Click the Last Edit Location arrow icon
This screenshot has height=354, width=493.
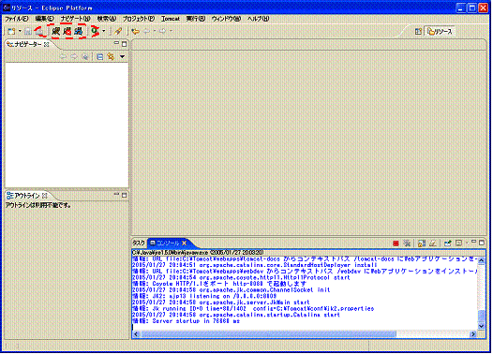point(136,31)
